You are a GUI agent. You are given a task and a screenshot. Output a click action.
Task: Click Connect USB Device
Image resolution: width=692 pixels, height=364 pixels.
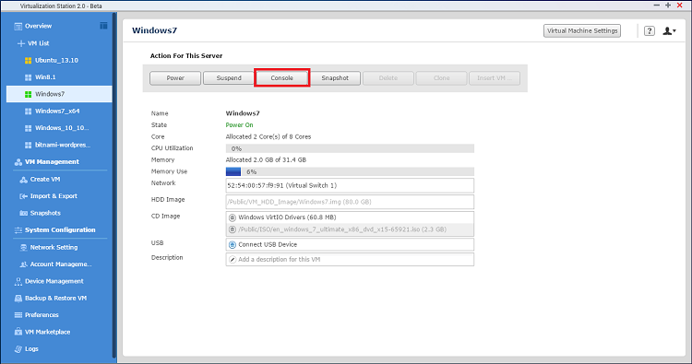click(268, 244)
